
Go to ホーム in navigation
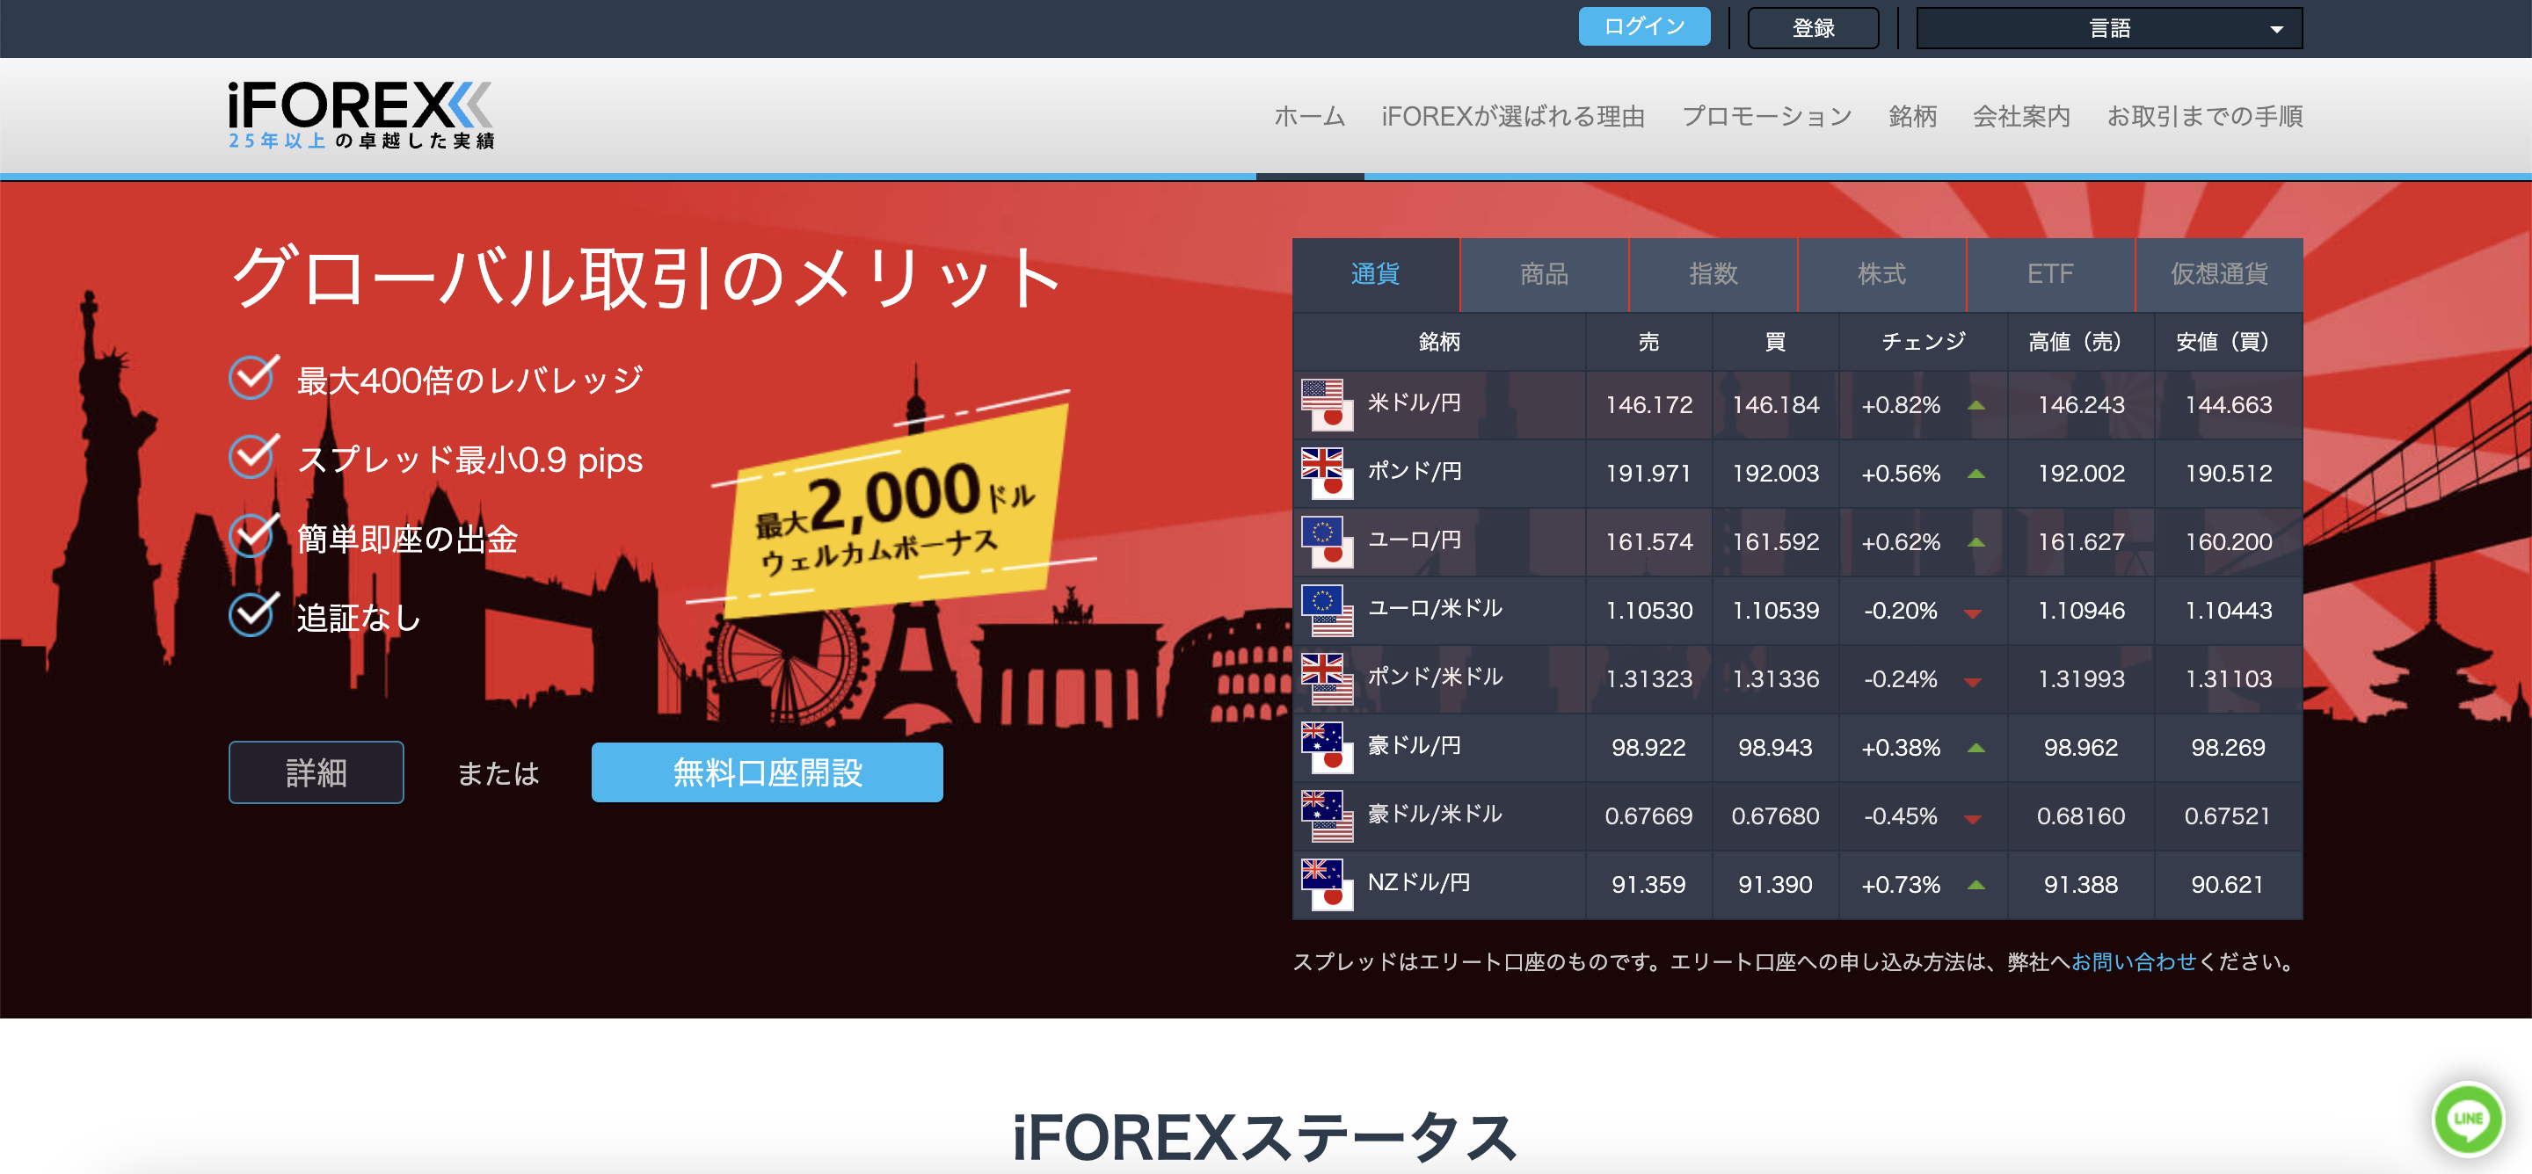point(1309,117)
